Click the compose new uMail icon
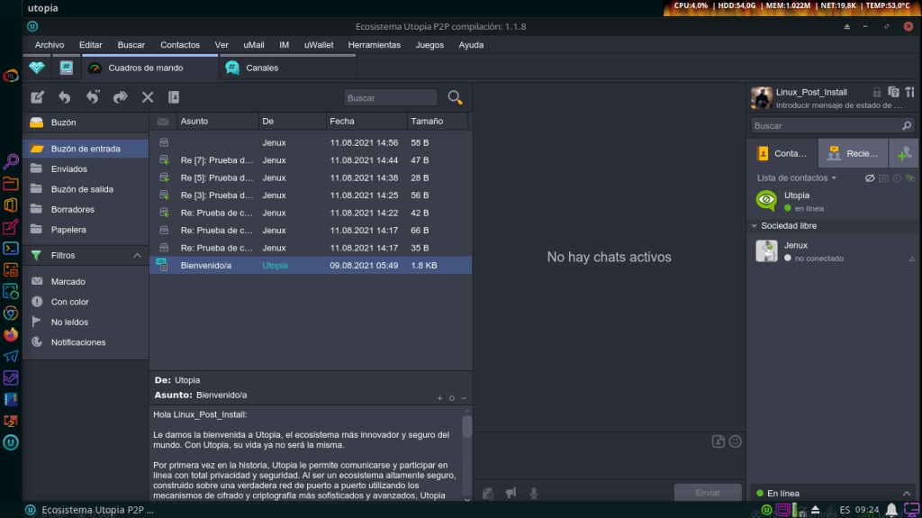922x518 pixels. click(x=37, y=97)
